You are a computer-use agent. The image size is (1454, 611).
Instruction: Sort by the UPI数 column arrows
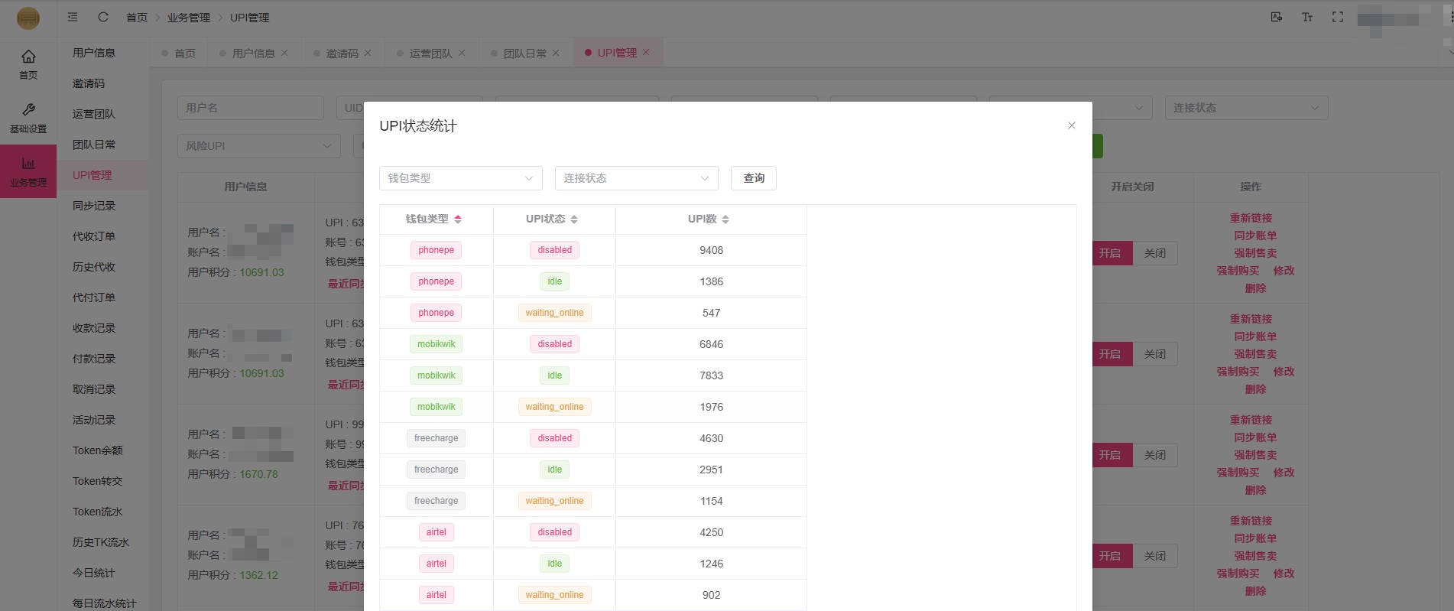[x=725, y=219]
